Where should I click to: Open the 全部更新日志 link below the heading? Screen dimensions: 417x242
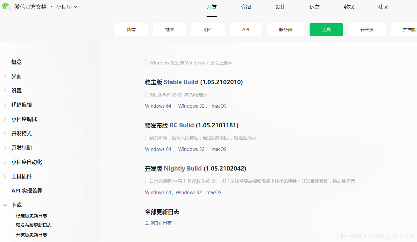pyautogui.click(x=158, y=223)
